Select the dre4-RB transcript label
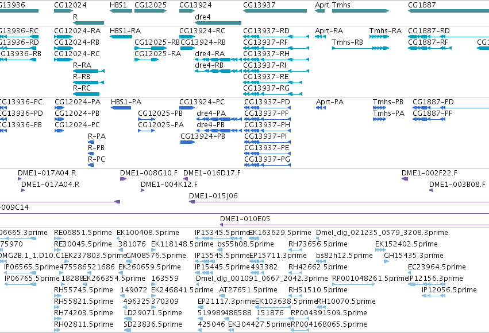This screenshot has width=489, height=333. tap(209, 65)
